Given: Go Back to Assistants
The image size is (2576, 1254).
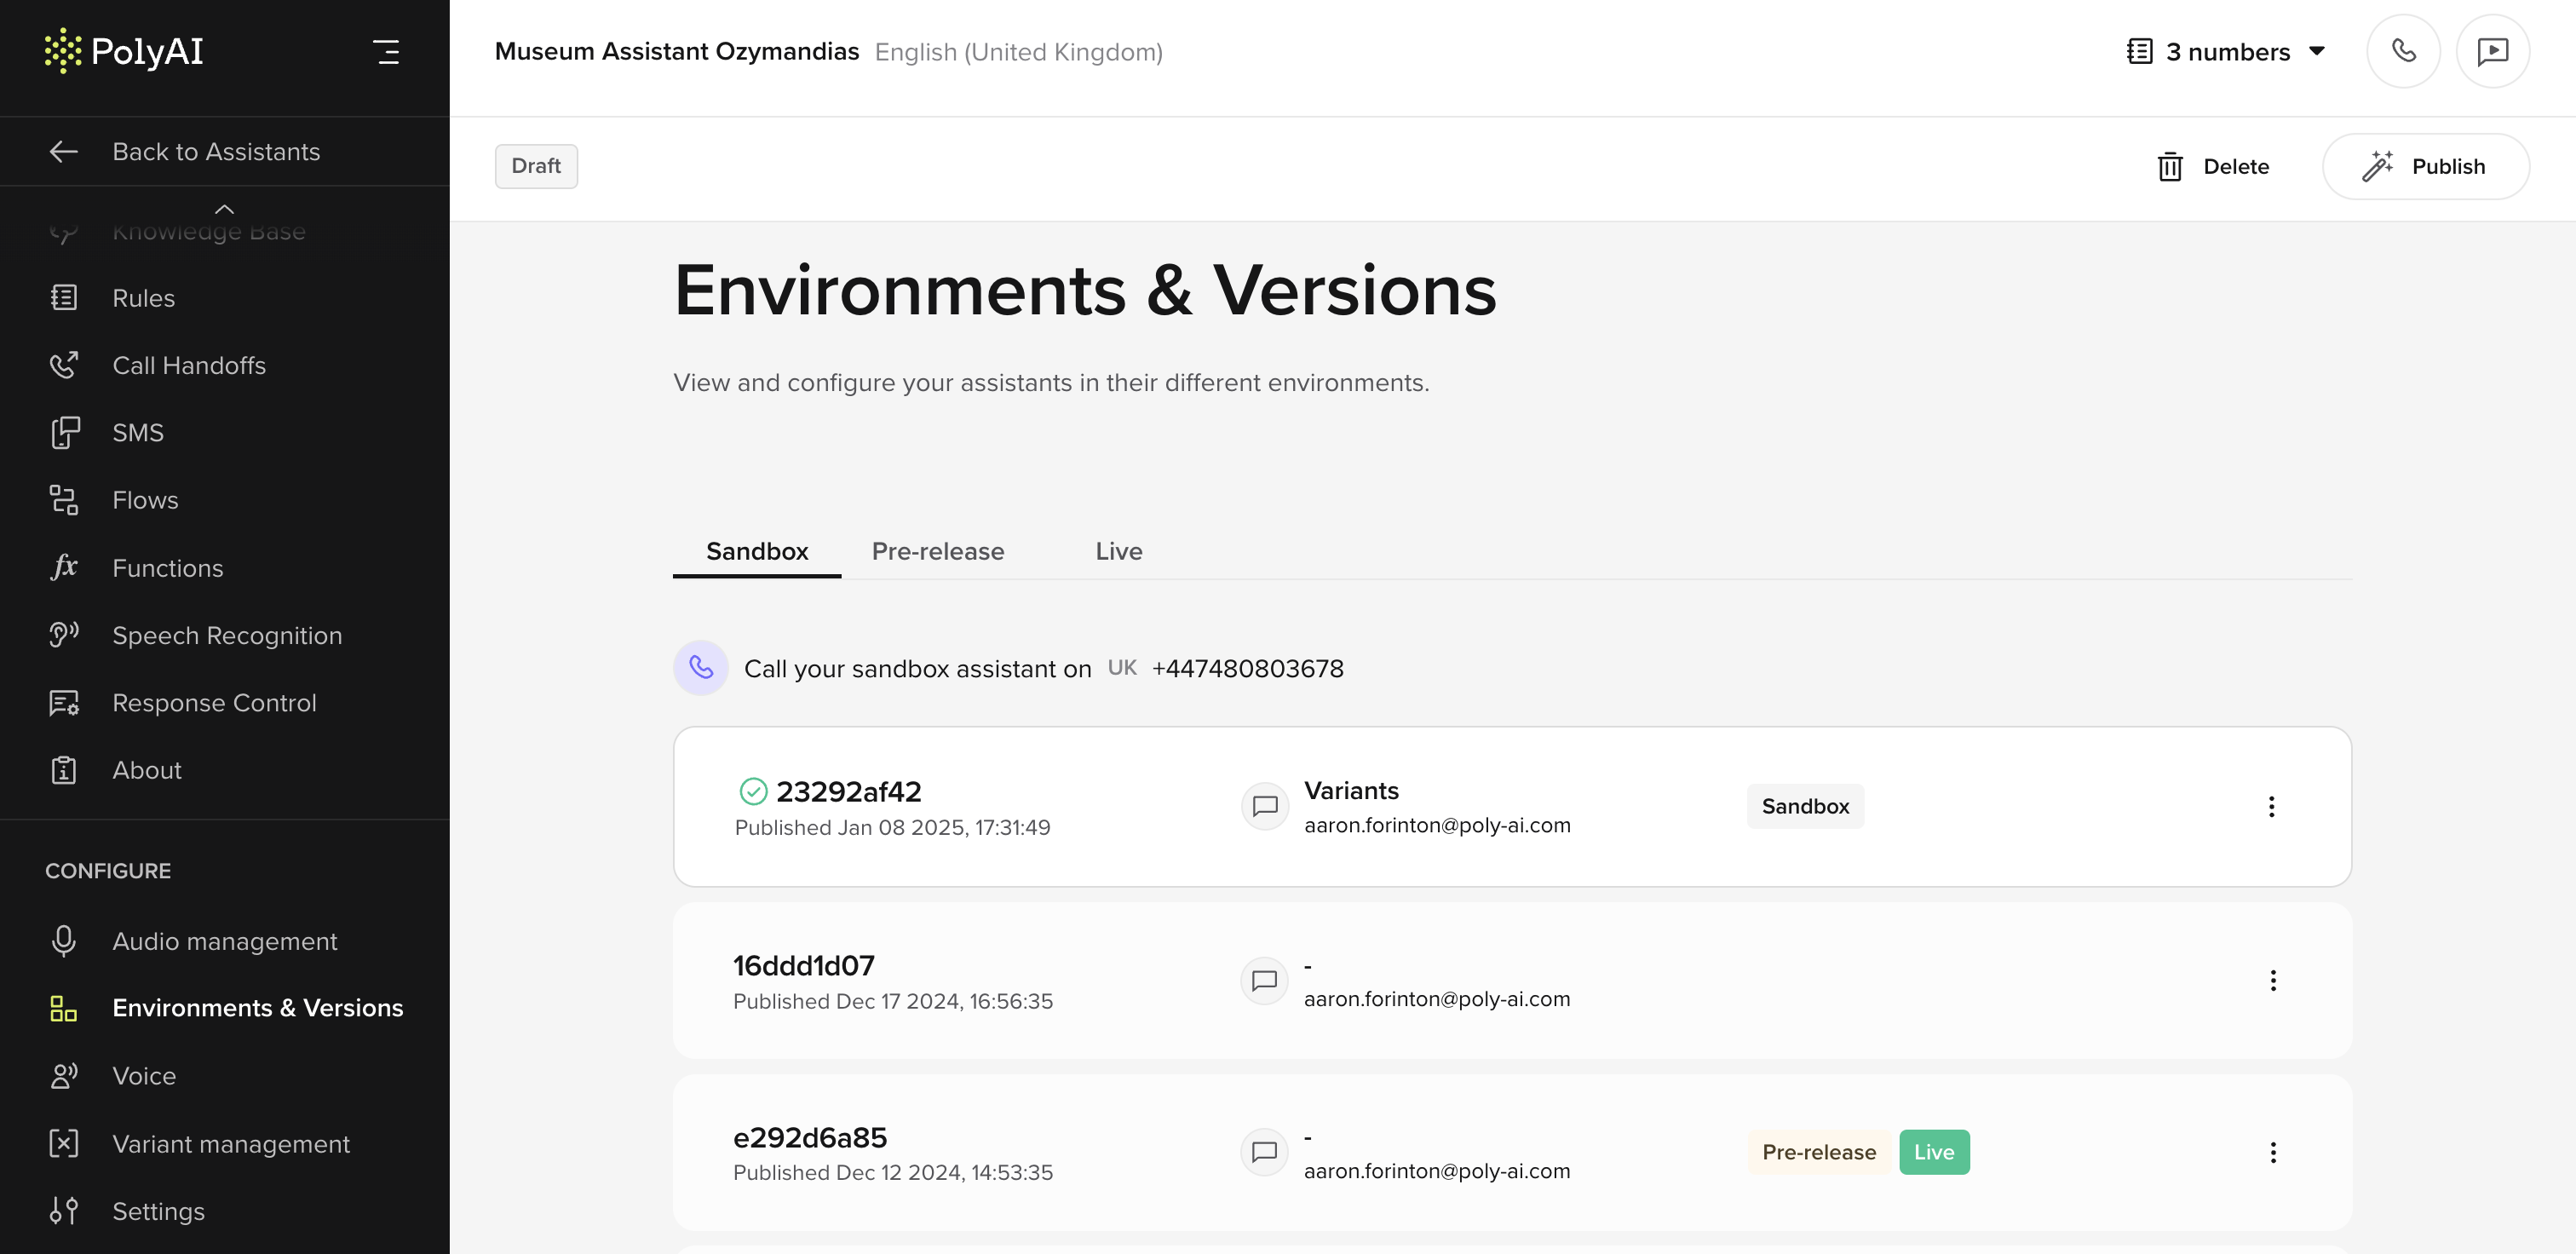Looking at the screenshot, I should 215,151.
